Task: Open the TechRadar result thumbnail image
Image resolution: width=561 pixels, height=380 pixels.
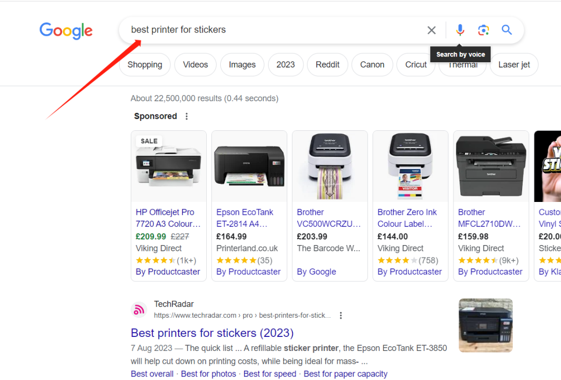Action: [486, 325]
